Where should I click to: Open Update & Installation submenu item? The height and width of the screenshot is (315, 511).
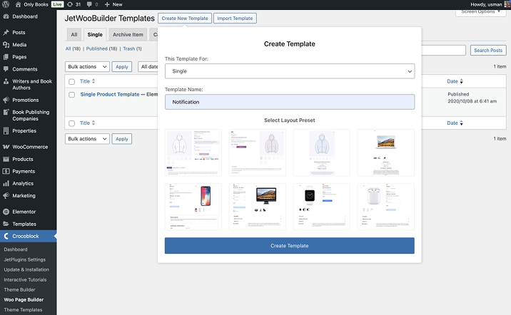click(26, 269)
